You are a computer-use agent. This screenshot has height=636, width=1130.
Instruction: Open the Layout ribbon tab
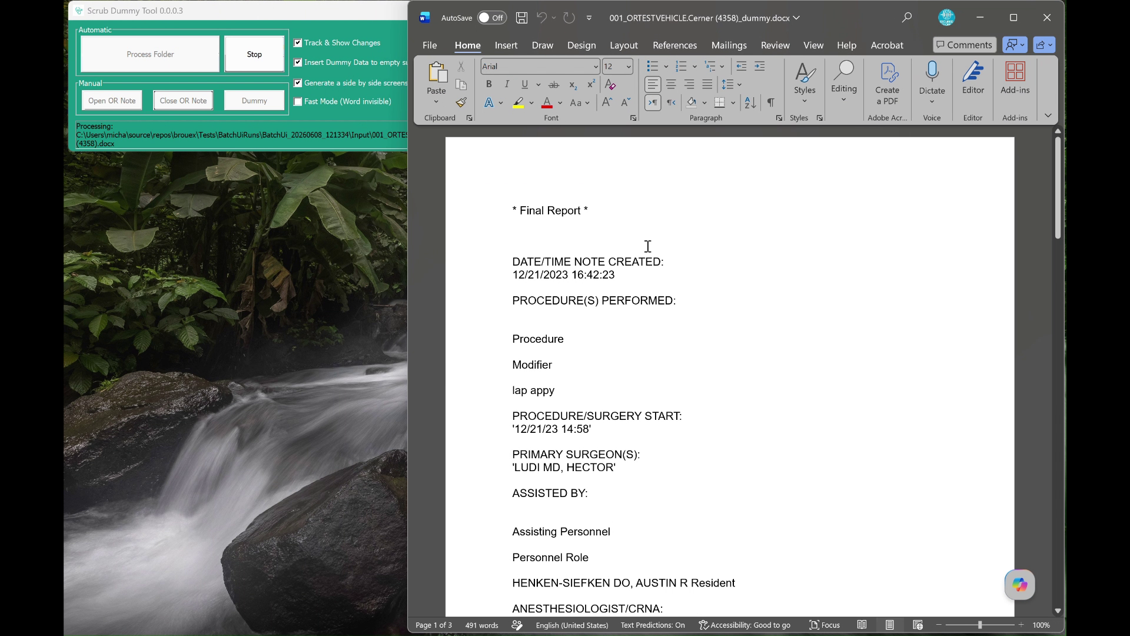pyautogui.click(x=623, y=45)
